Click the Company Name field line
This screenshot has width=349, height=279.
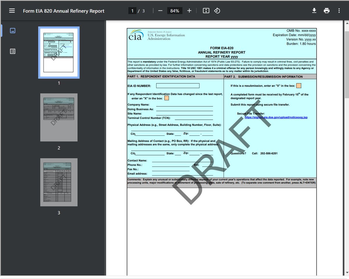click(184, 105)
